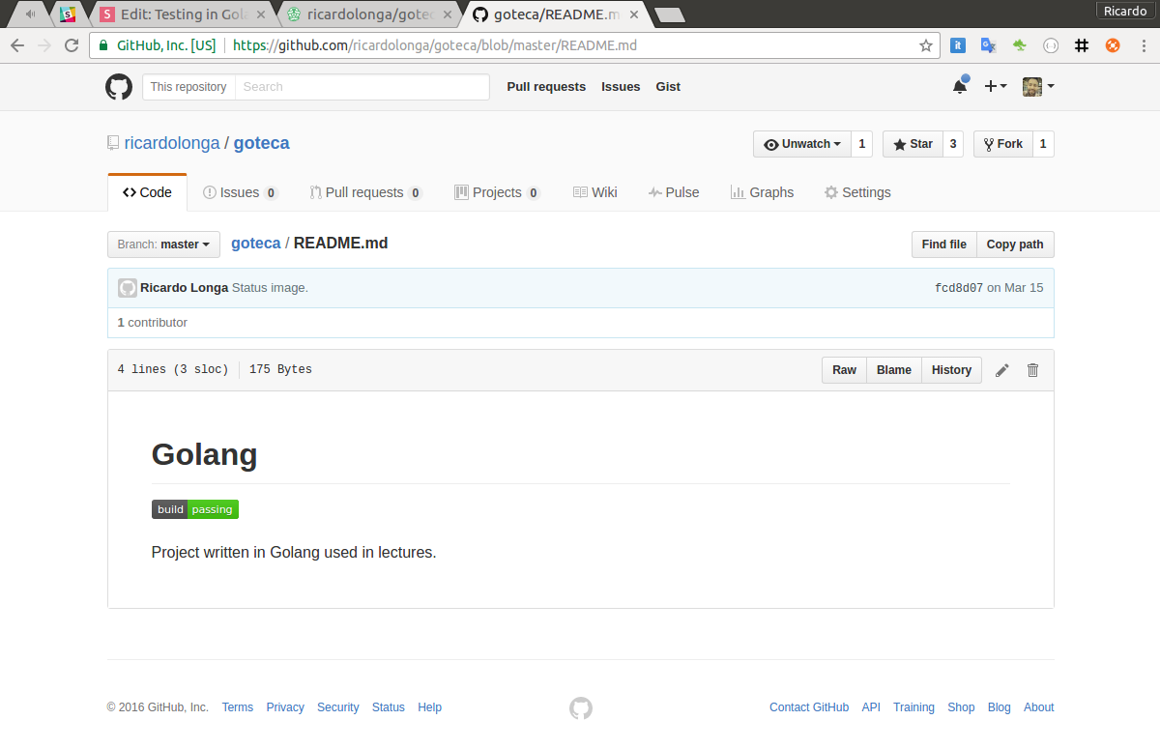Open the Branch master dropdown
1160x749 pixels.
pos(163,245)
